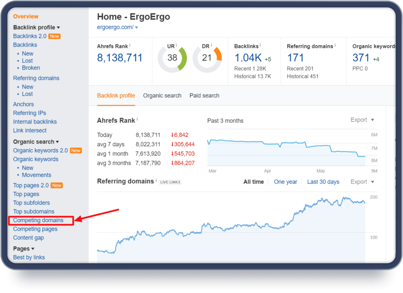Open the 171 referring domains count
The height and width of the screenshot is (293, 403).
[x=295, y=58]
